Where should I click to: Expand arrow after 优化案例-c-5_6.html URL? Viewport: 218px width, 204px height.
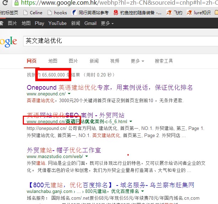pyautogui.click(x=131, y=121)
